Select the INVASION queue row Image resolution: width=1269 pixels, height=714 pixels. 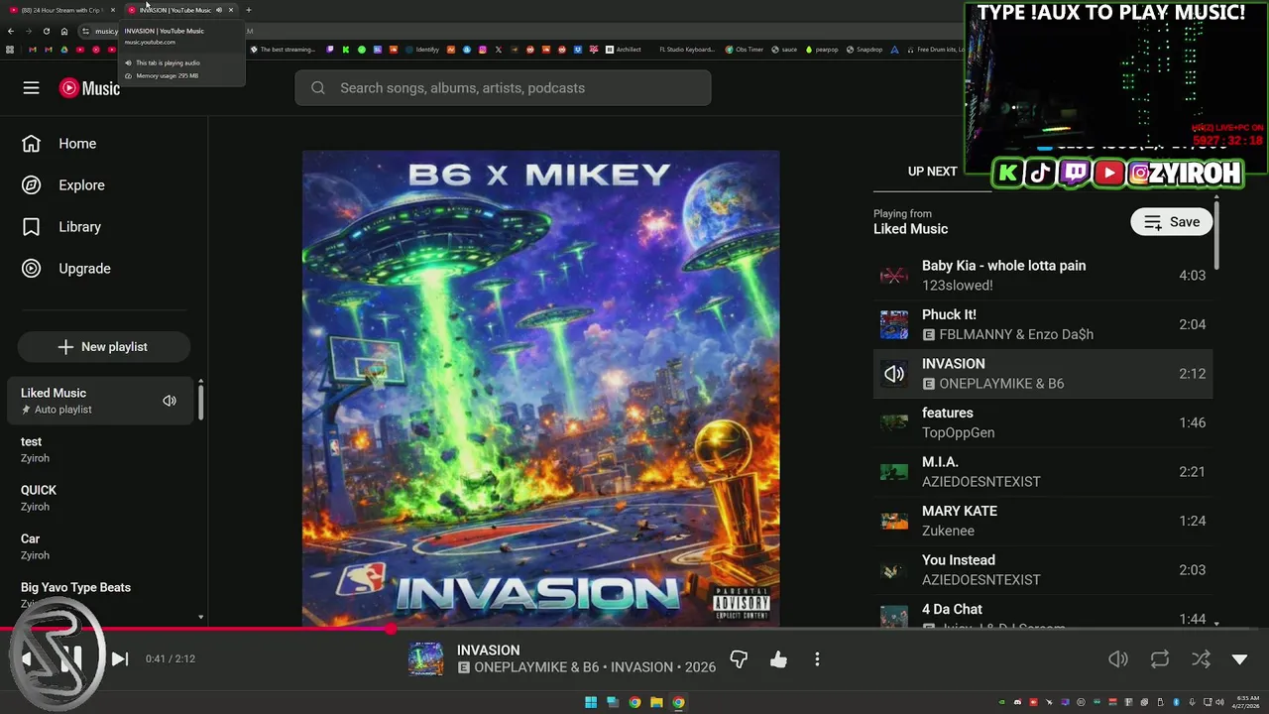point(1042,374)
